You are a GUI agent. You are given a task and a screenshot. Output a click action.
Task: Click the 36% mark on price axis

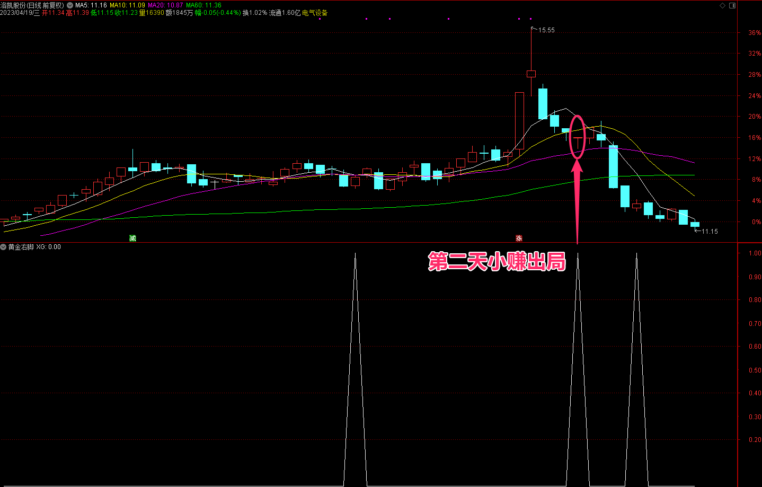pyautogui.click(x=754, y=33)
